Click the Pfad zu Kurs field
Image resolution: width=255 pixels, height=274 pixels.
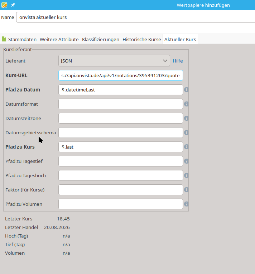coord(121,147)
